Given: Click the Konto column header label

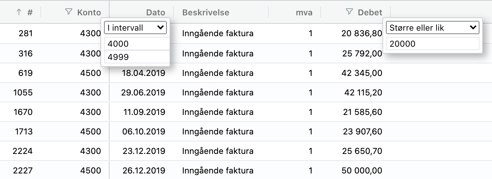Looking at the screenshot, I should (89, 13).
